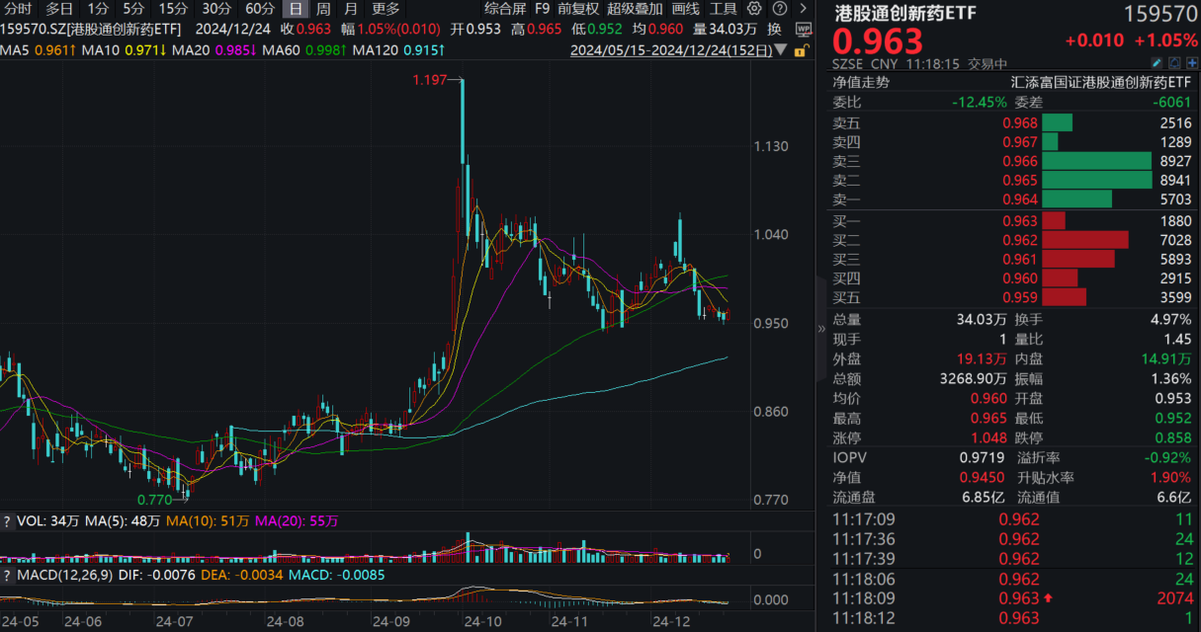
Task: Toggle the yellow lock icon
Action: pyautogui.click(x=801, y=49)
